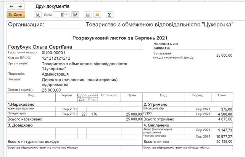Select the Табельний номер value 0Ц00-00001
This screenshot has width=245, height=157.
pyautogui.click(x=53, y=53)
